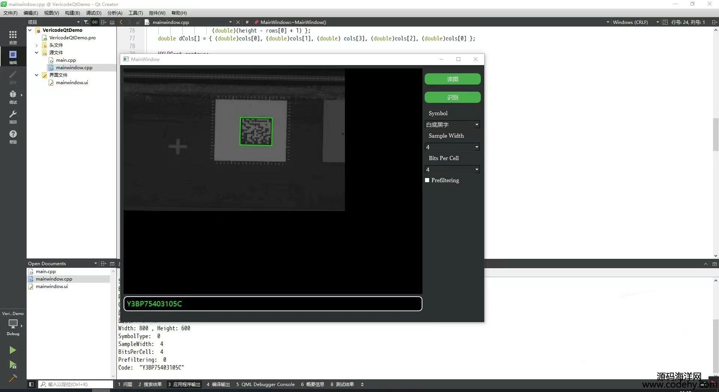Open the 帮助(H) menu
Image resolution: width=719 pixels, height=392 pixels.
pyautogui.click(x=179, y=13)
